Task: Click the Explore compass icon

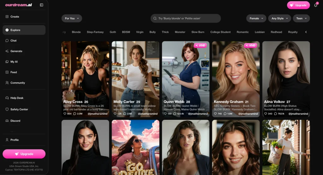Action: click(x=7, y=30)
